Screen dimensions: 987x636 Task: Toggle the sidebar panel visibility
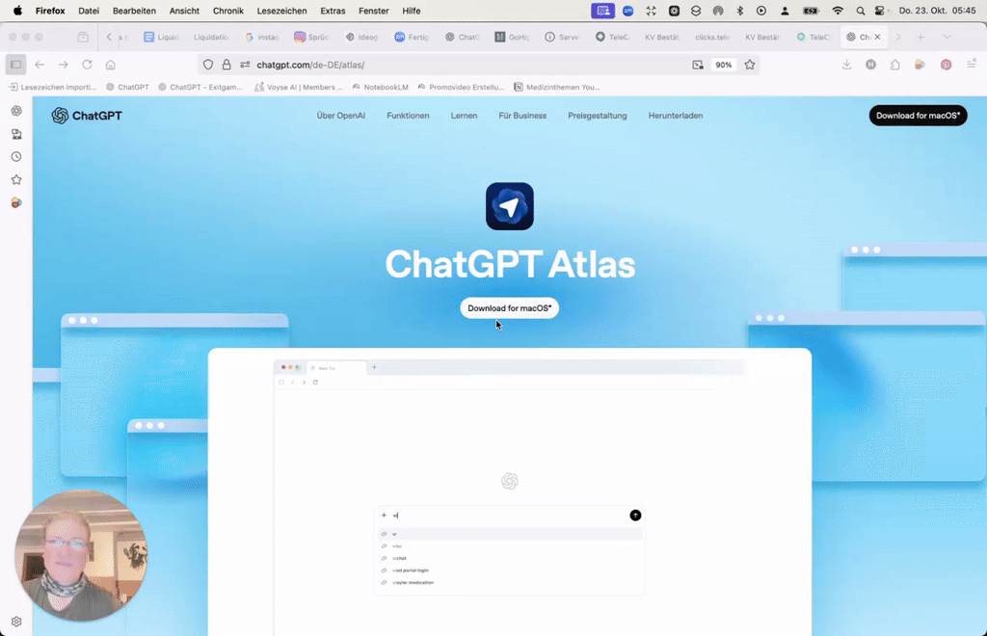[15, 65]
